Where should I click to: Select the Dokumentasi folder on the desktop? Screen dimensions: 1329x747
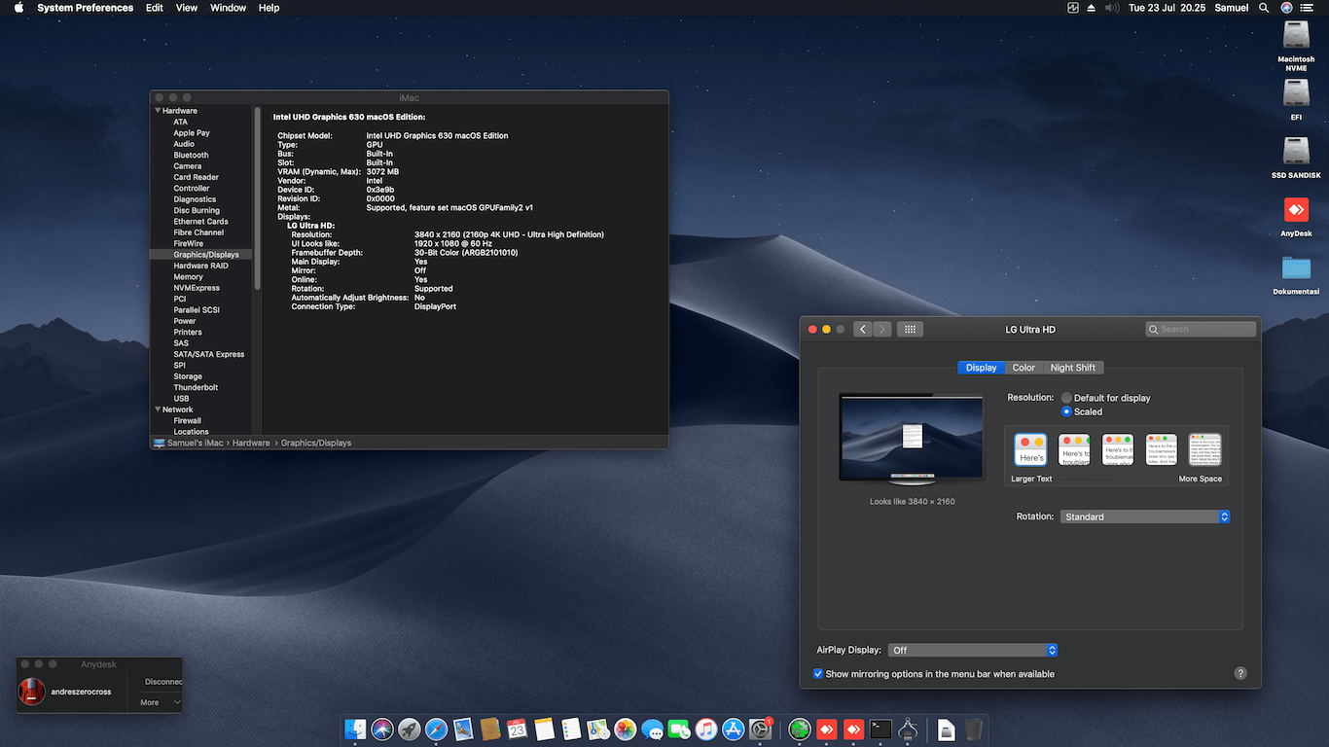click(x=1296, y=273)
